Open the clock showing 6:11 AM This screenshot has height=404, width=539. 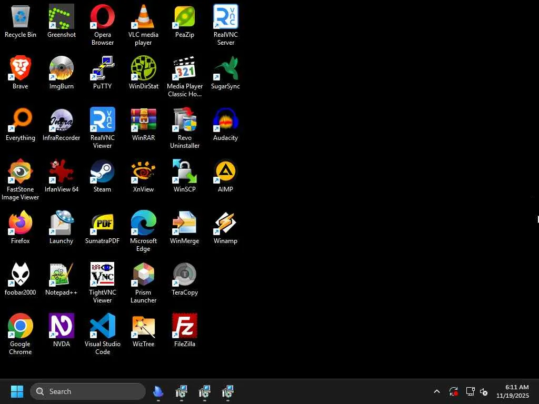point(512,391)
